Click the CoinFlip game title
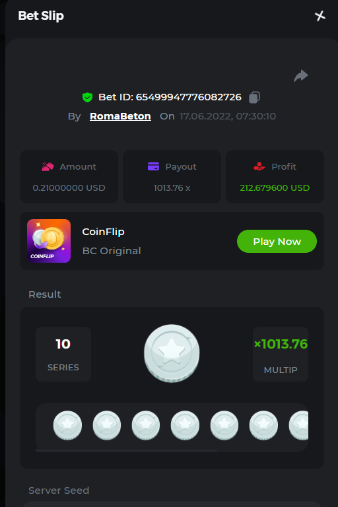 (x=103, y=232)
